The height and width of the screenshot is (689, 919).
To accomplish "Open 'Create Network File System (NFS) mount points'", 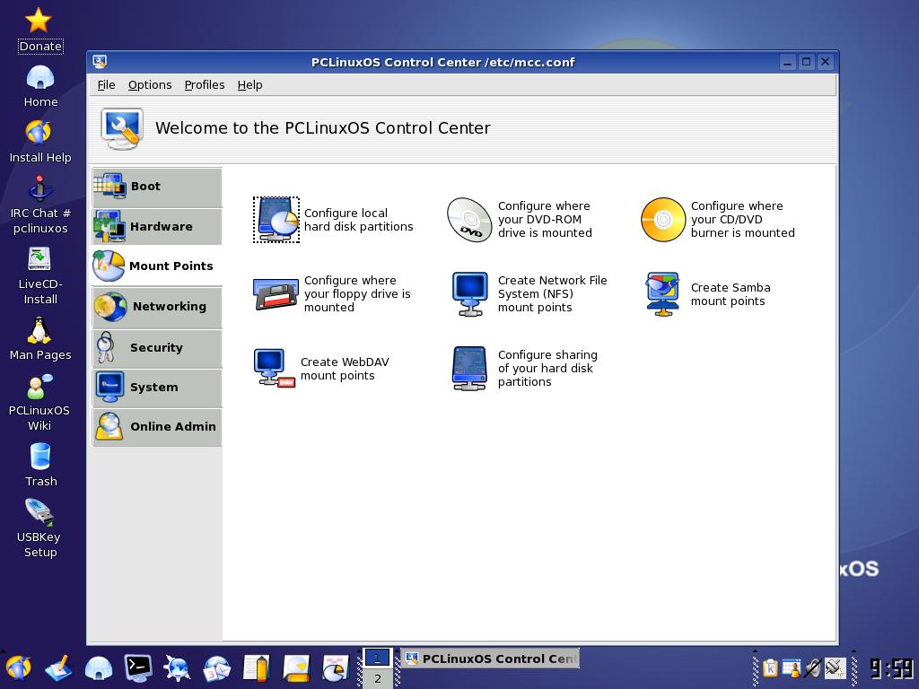I will pyautogui.click(x=552, y=294).
